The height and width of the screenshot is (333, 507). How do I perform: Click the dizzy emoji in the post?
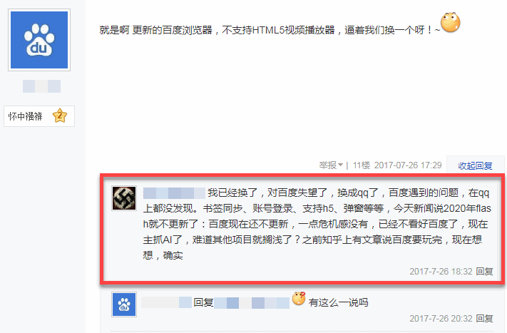point(451,22)
